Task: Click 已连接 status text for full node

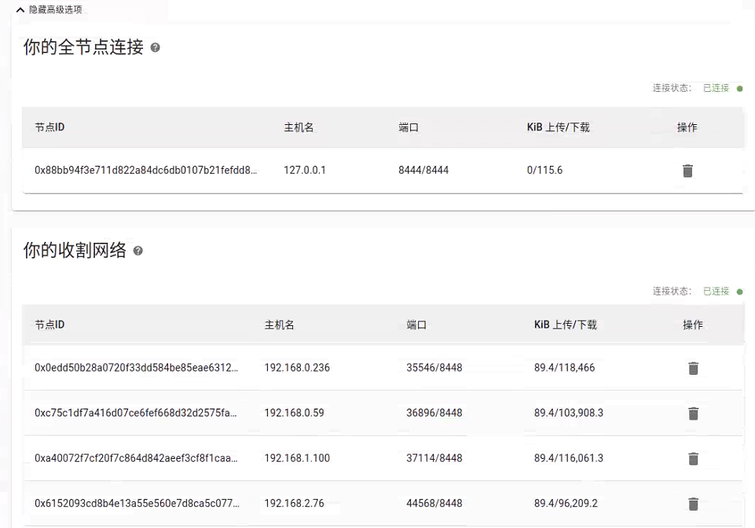Action: (716, 88)
